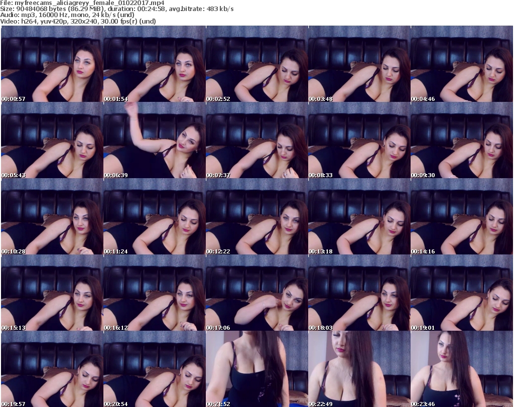514x407 pixels.
Task: Select the thumbnail stamped 00:14:16
Action: pyautogui.click(x=462, y=217)
